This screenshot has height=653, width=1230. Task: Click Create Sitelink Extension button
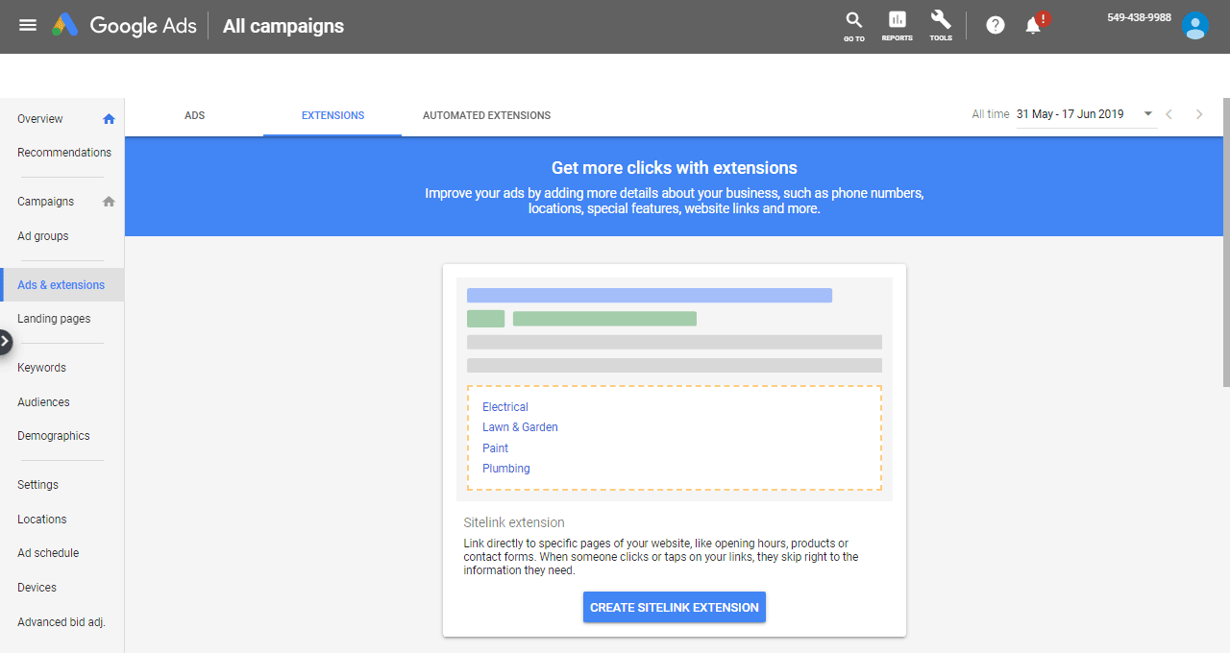(674, 607)
